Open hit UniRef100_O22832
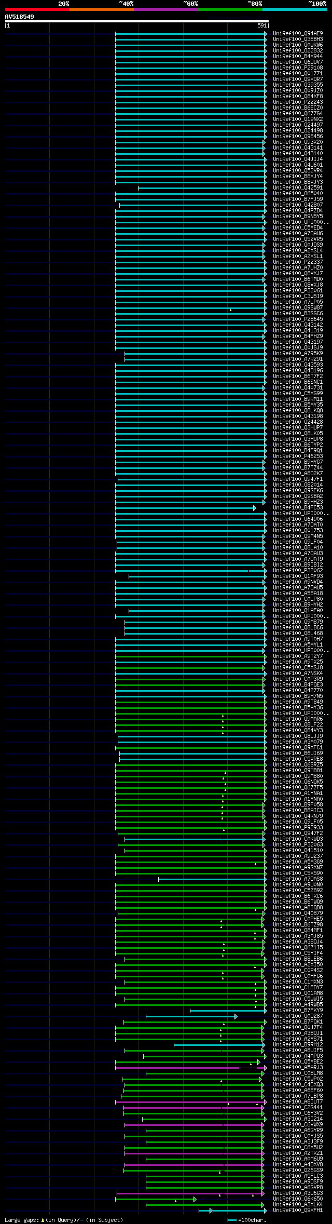This screenshot has width=332, height=1224. [298, 50]
